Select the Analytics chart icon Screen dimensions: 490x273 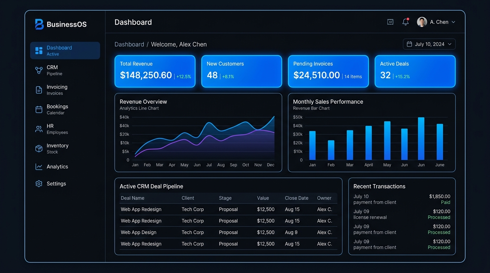coord(39,167)
